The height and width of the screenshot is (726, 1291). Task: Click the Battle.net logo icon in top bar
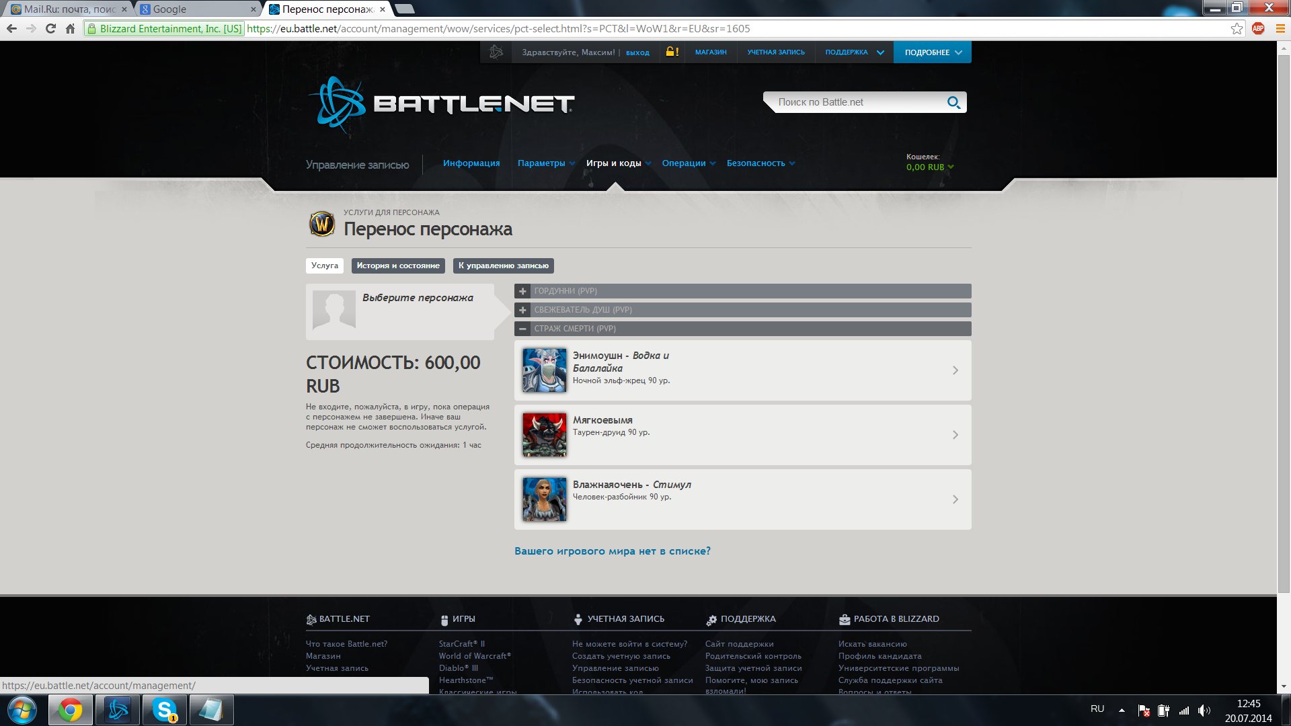point(496,52)
